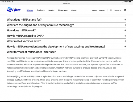
Task: Click the Pfizer logo
Action: coord(14,10)
